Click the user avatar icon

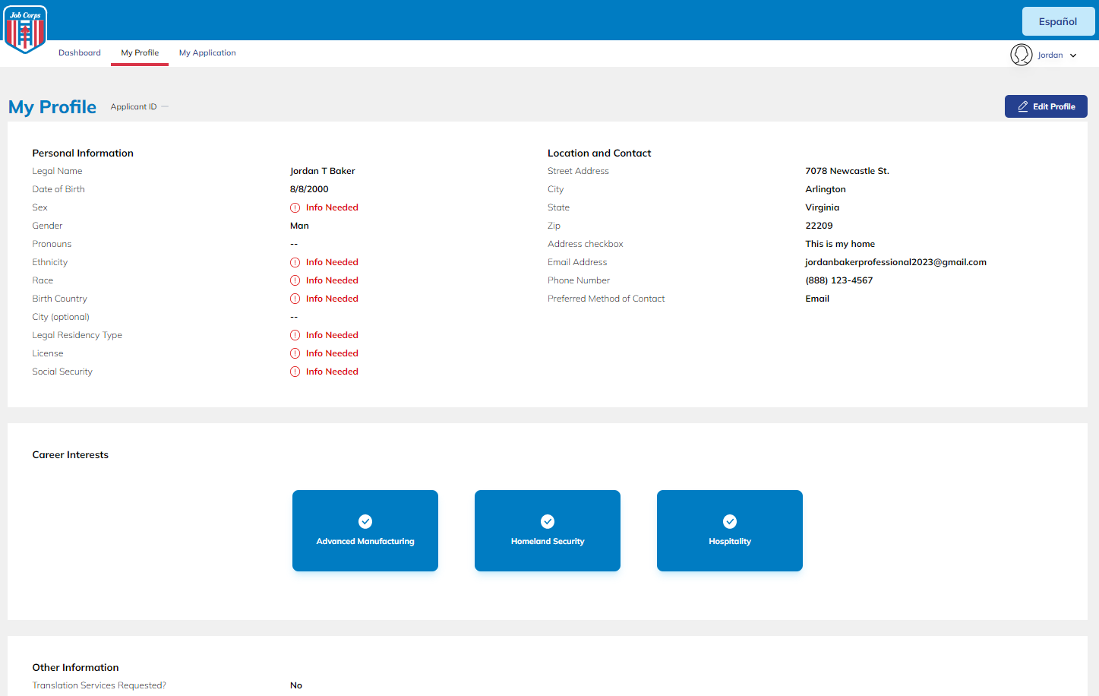coord(1021,55)
